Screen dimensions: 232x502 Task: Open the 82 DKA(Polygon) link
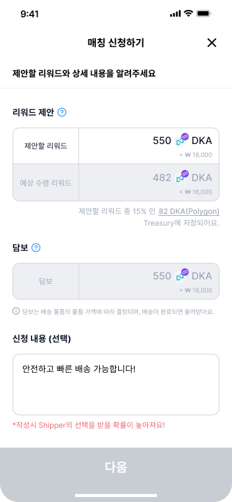(189, 211)
